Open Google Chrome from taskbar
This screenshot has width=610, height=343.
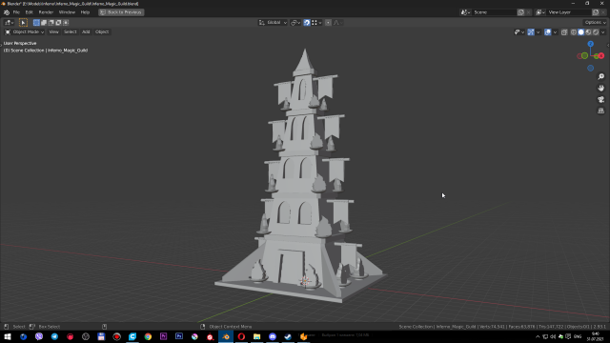(x=148, y=336)
